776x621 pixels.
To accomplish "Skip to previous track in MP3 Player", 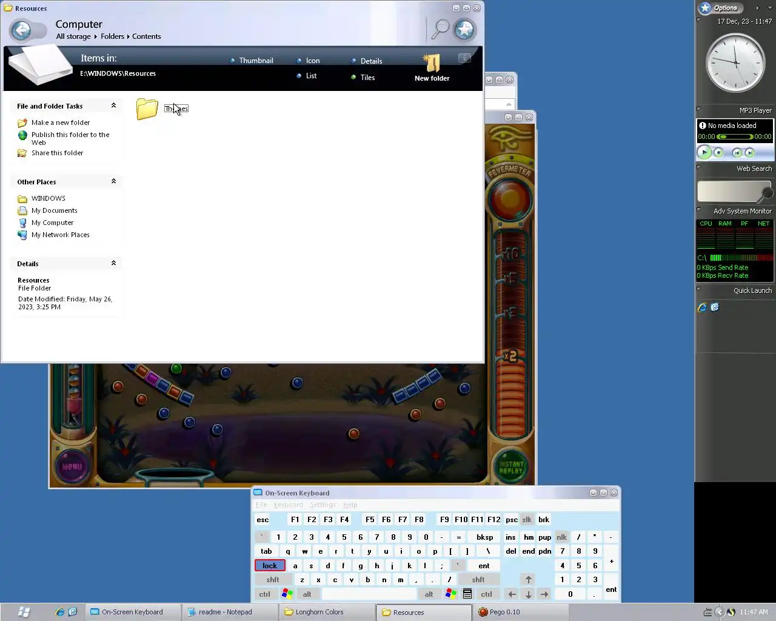I will click(737, 153).
